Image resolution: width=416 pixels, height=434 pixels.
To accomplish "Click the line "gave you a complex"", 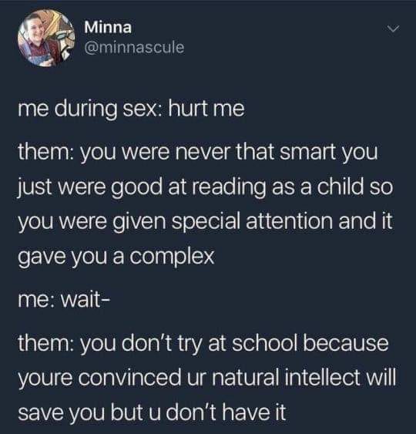I will 116,257.
